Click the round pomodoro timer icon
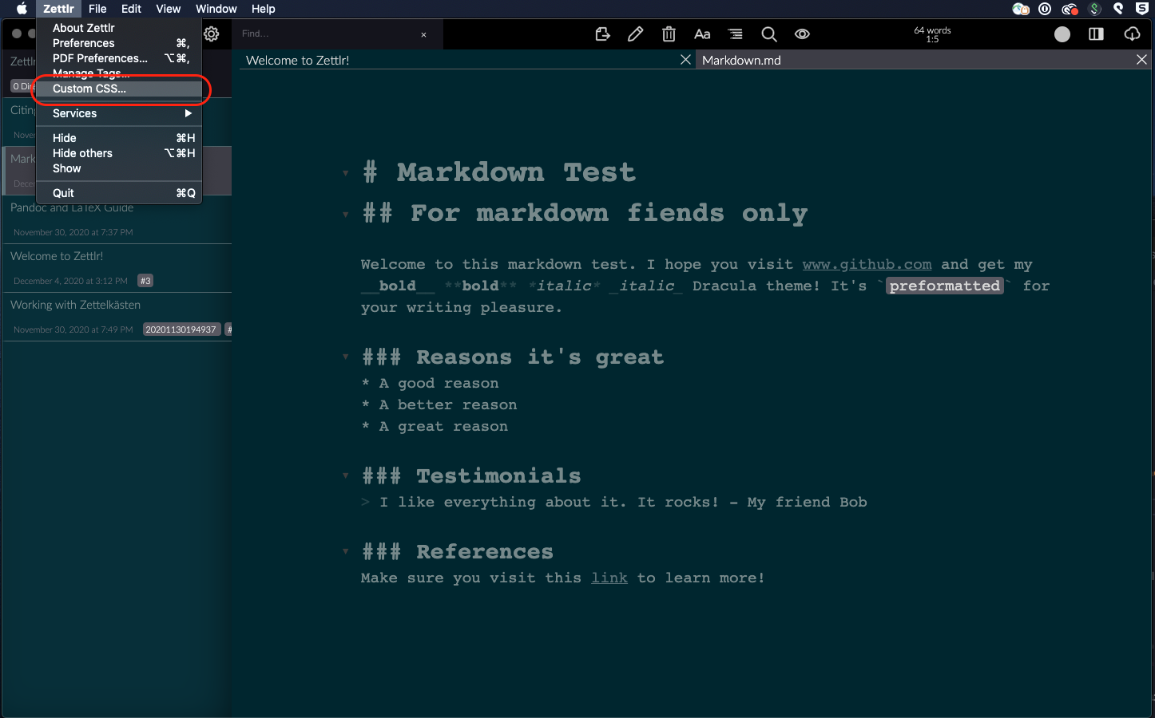This screenshot has height=718, width=1155. coord(1062,34)
